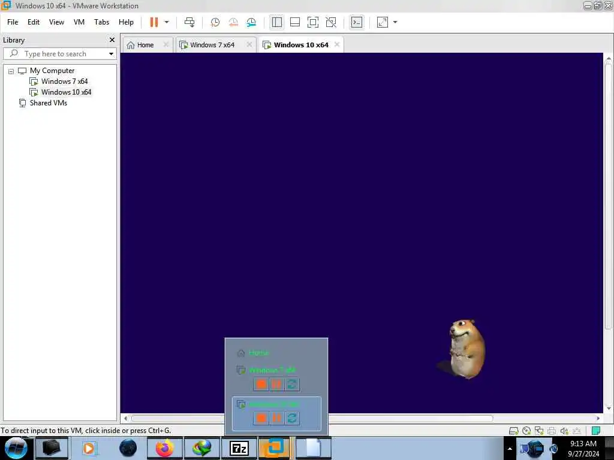614x460 pixels.
Task: Open the VM menu
Action: pyautogui.click(x=79, y=22)
